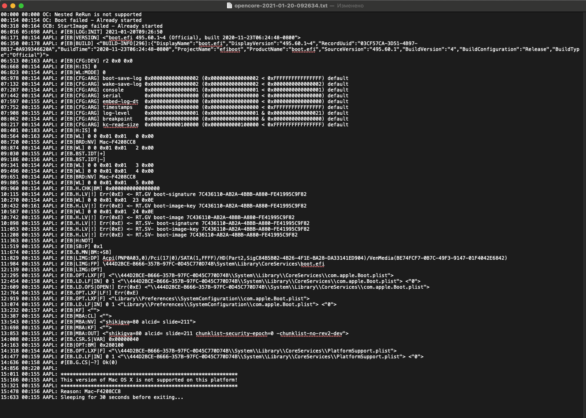
Task: Click the '#[EB|VERSION]' boot.efi line
Action: (151, 38)
